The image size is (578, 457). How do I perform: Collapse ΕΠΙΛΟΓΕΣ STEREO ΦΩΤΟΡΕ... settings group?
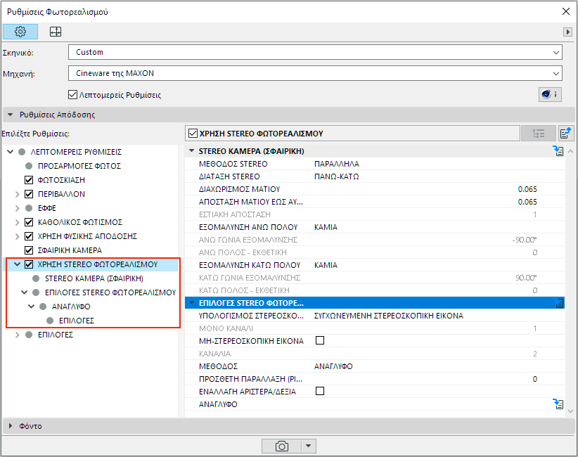191,303
